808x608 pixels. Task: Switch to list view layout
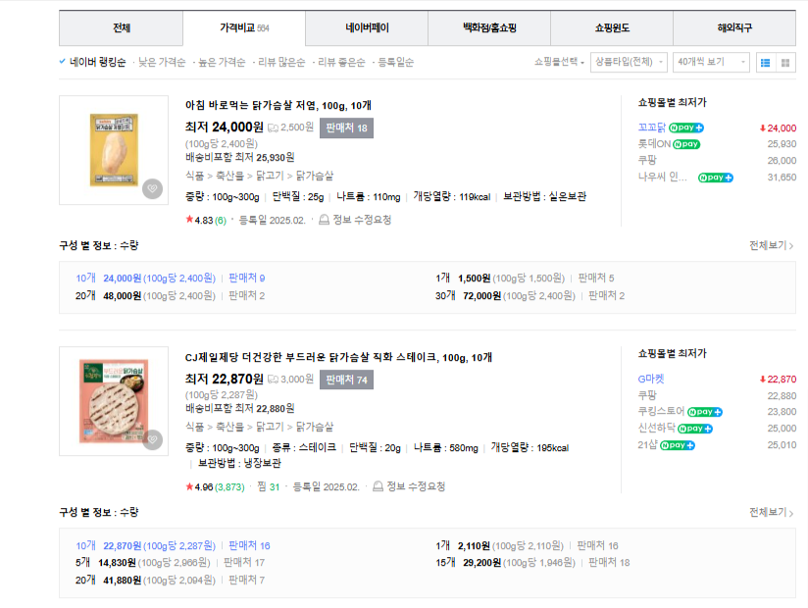coord(768,62)
